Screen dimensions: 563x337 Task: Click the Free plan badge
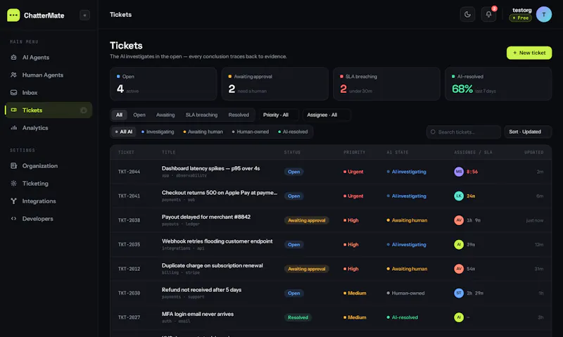[x=521, y=18]
